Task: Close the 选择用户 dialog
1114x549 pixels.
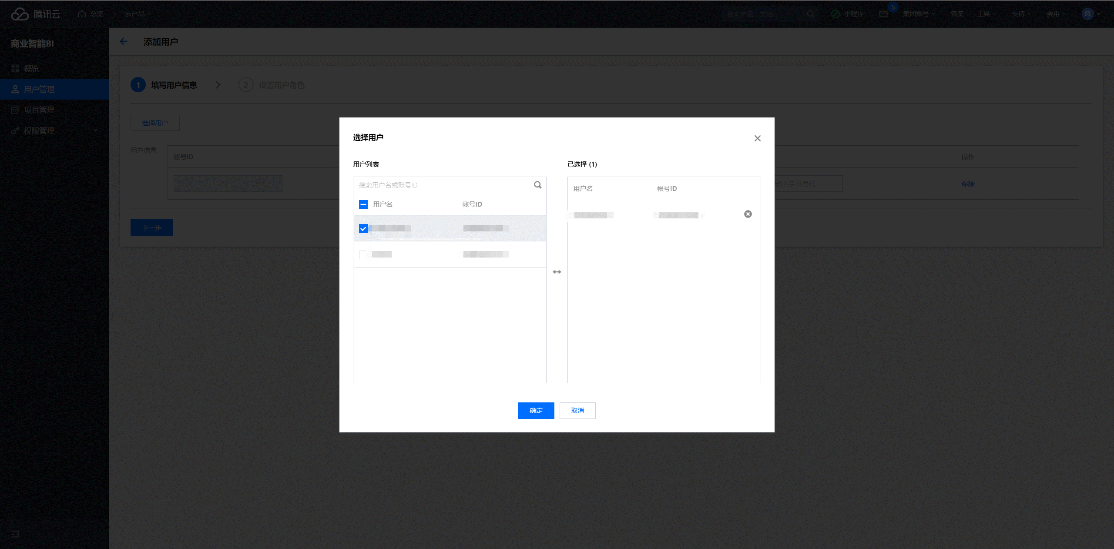Action: 757,138
